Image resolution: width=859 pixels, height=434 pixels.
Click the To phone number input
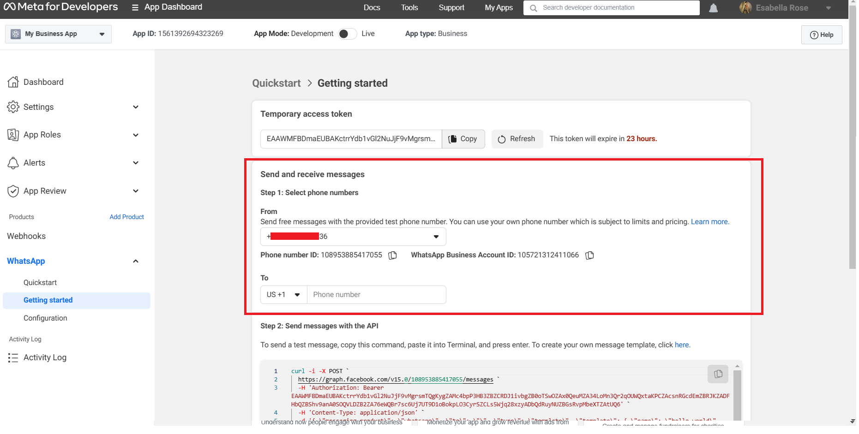[x=377, y=295]
